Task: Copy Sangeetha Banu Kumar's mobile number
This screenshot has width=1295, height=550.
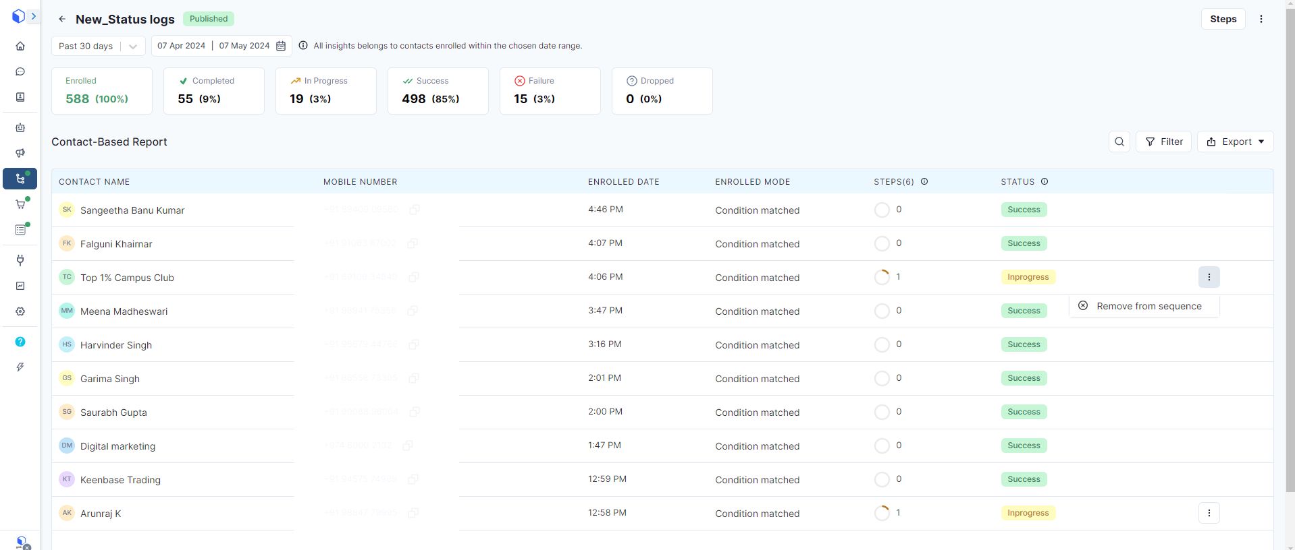Action: click(415, 210)
